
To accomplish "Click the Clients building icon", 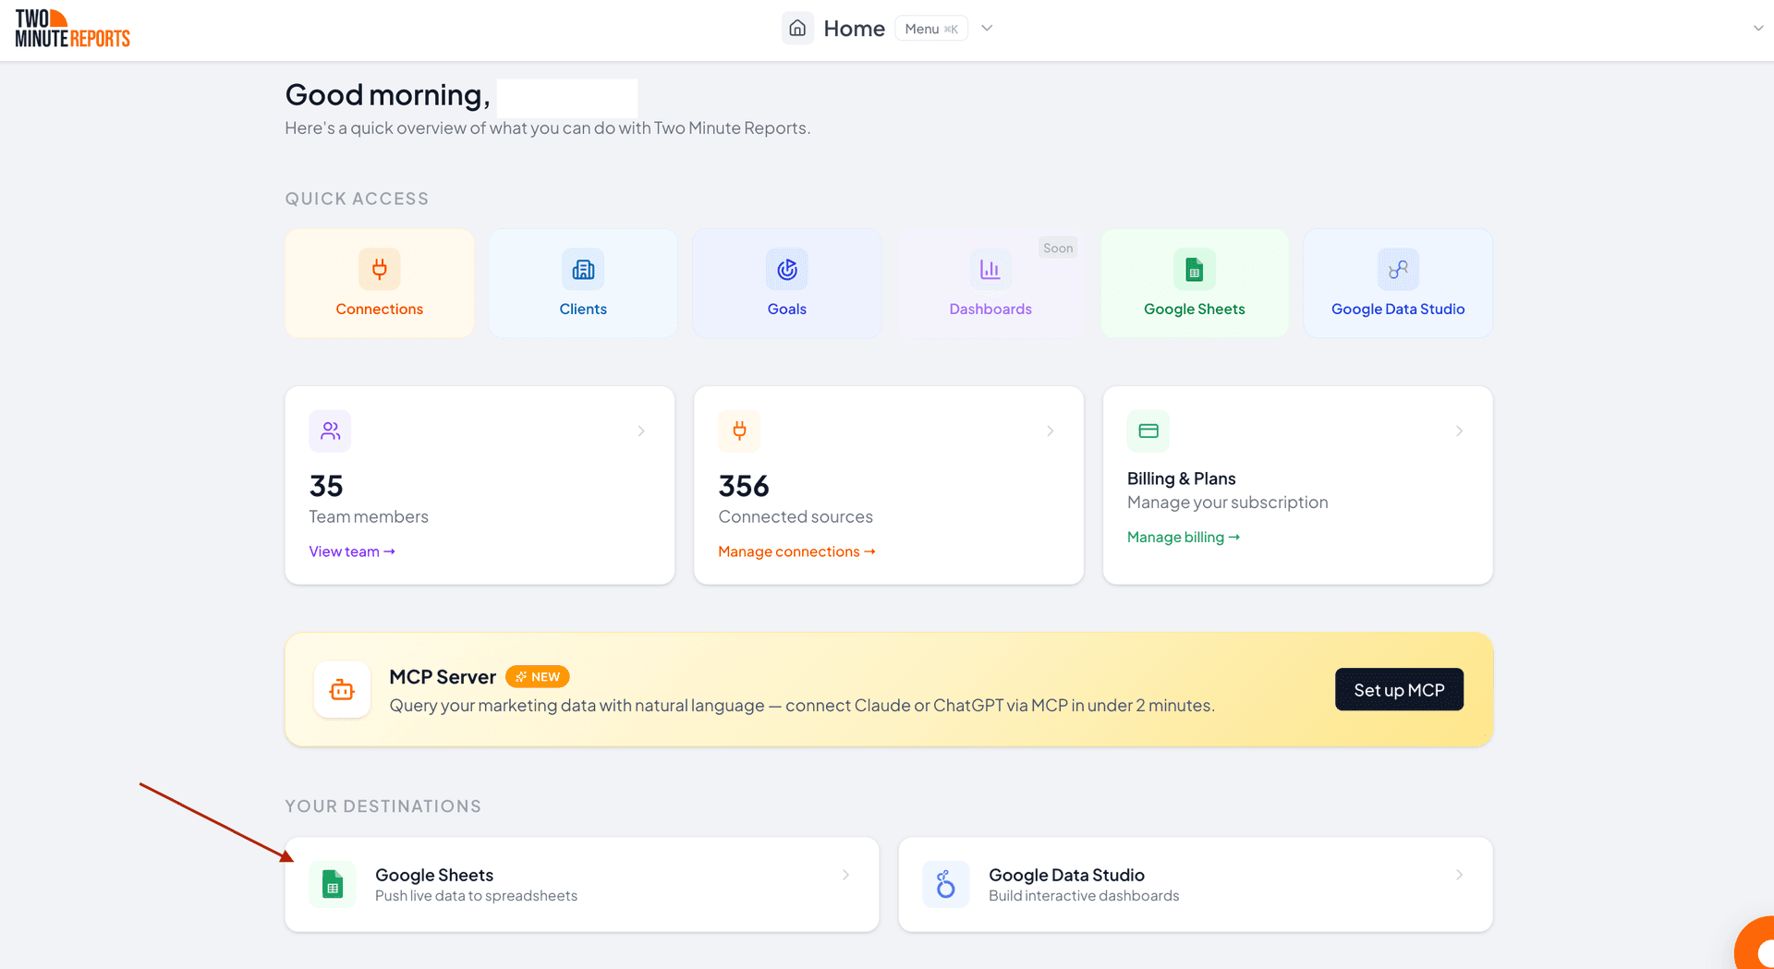I will pyautogui.click(x=583, y=270).
